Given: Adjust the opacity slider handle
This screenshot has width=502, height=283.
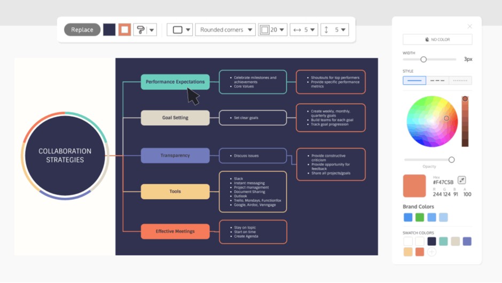Looking at the screenshot, I should pyautogui.click(x=451, y=160).
